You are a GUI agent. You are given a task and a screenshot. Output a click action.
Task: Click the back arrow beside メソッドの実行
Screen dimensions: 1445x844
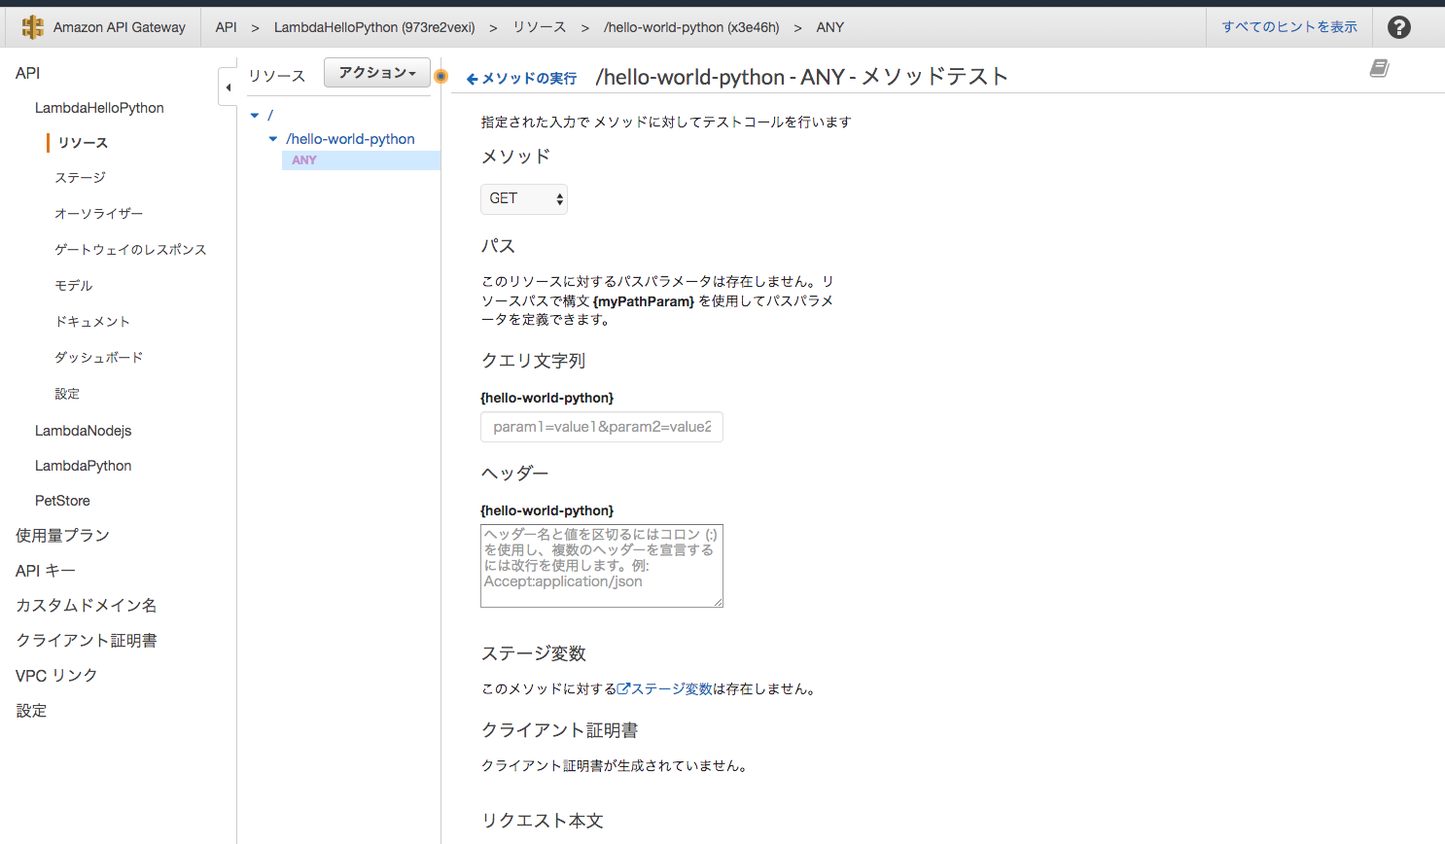473,79
